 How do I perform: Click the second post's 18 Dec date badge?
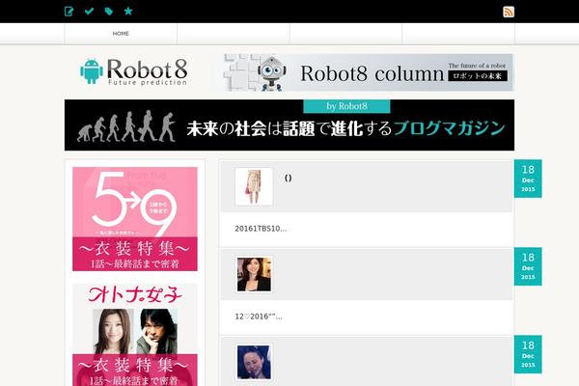[x=528, y=266]
